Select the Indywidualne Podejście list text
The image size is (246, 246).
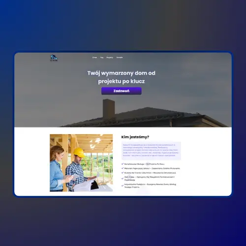point(150,185)
